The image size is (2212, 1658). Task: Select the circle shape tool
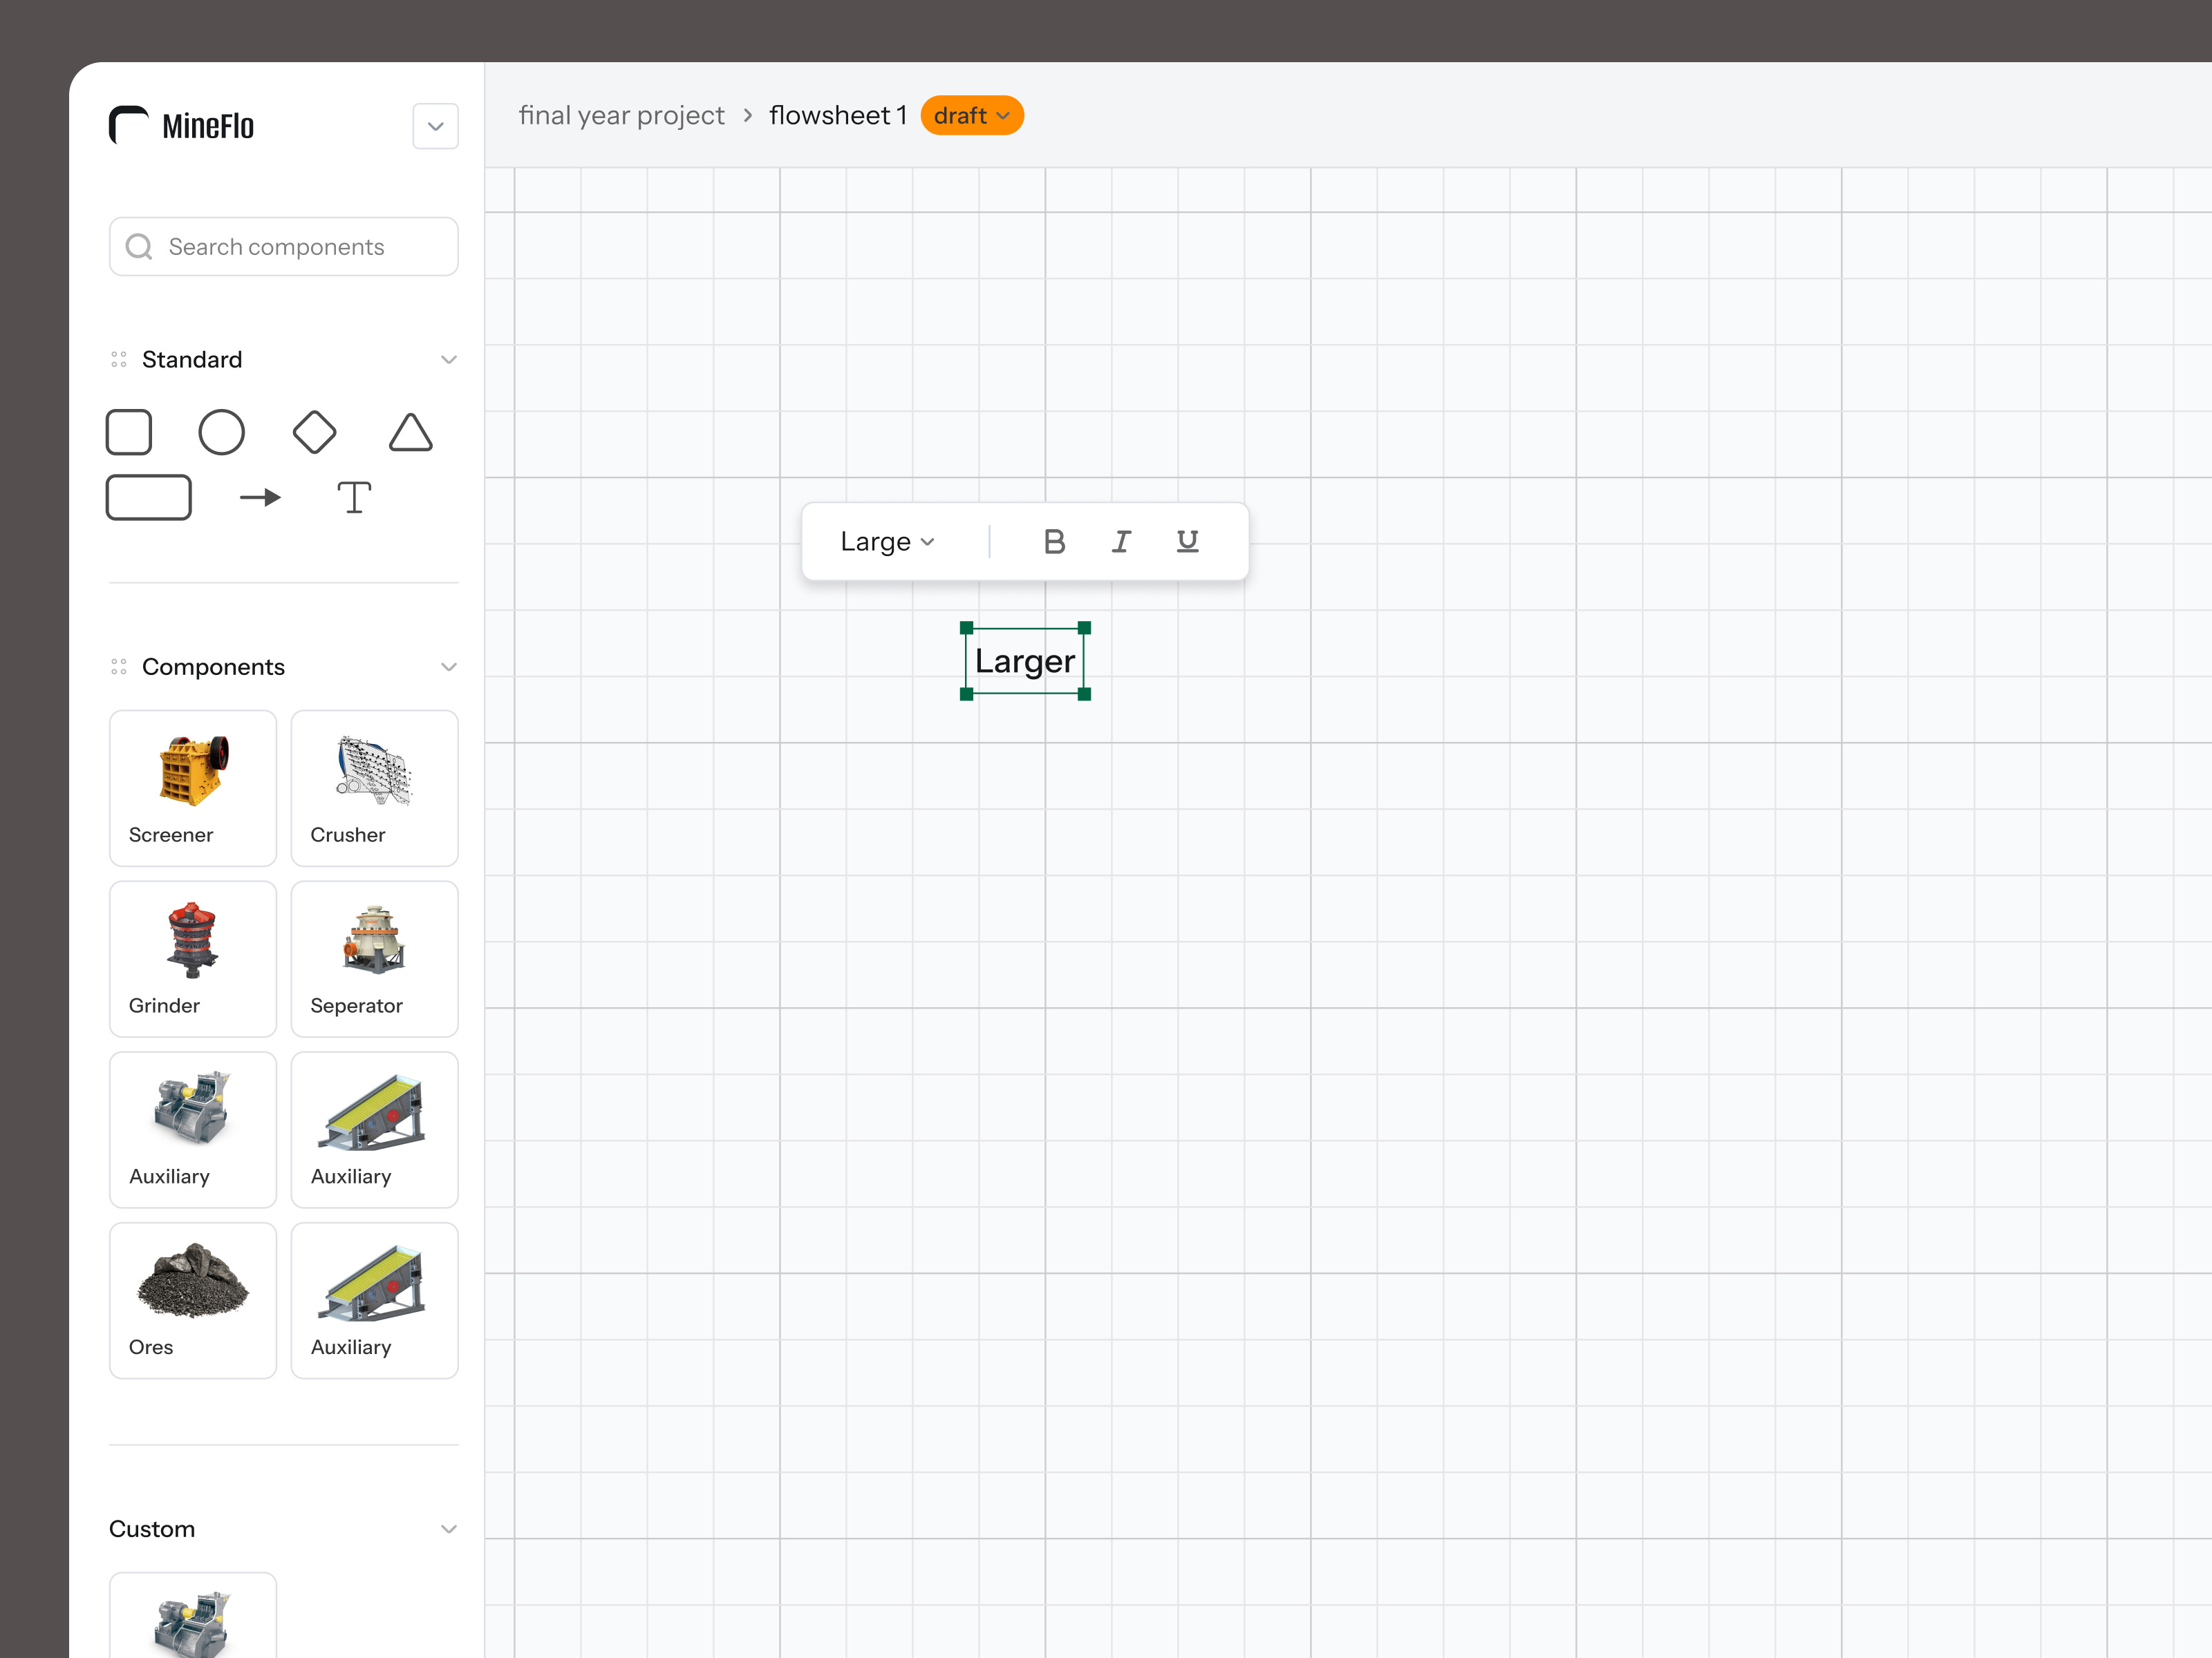point(221,432)
